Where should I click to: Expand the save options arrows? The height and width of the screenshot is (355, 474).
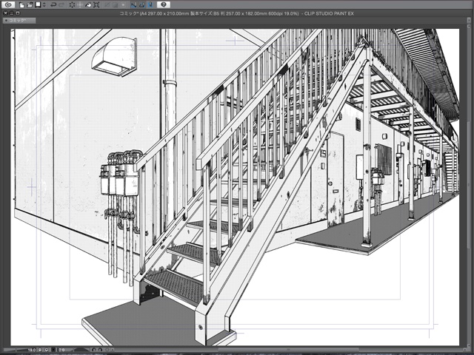coord(44,5)
